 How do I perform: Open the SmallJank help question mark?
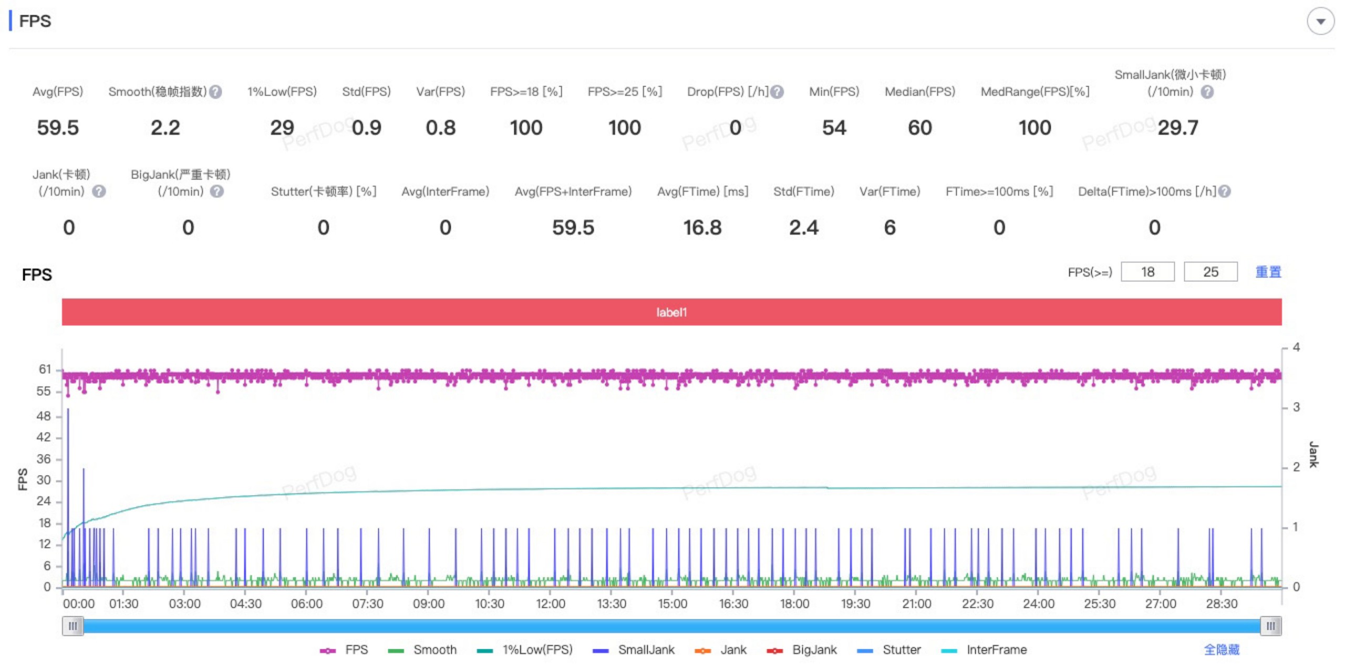pos(1207,92)
